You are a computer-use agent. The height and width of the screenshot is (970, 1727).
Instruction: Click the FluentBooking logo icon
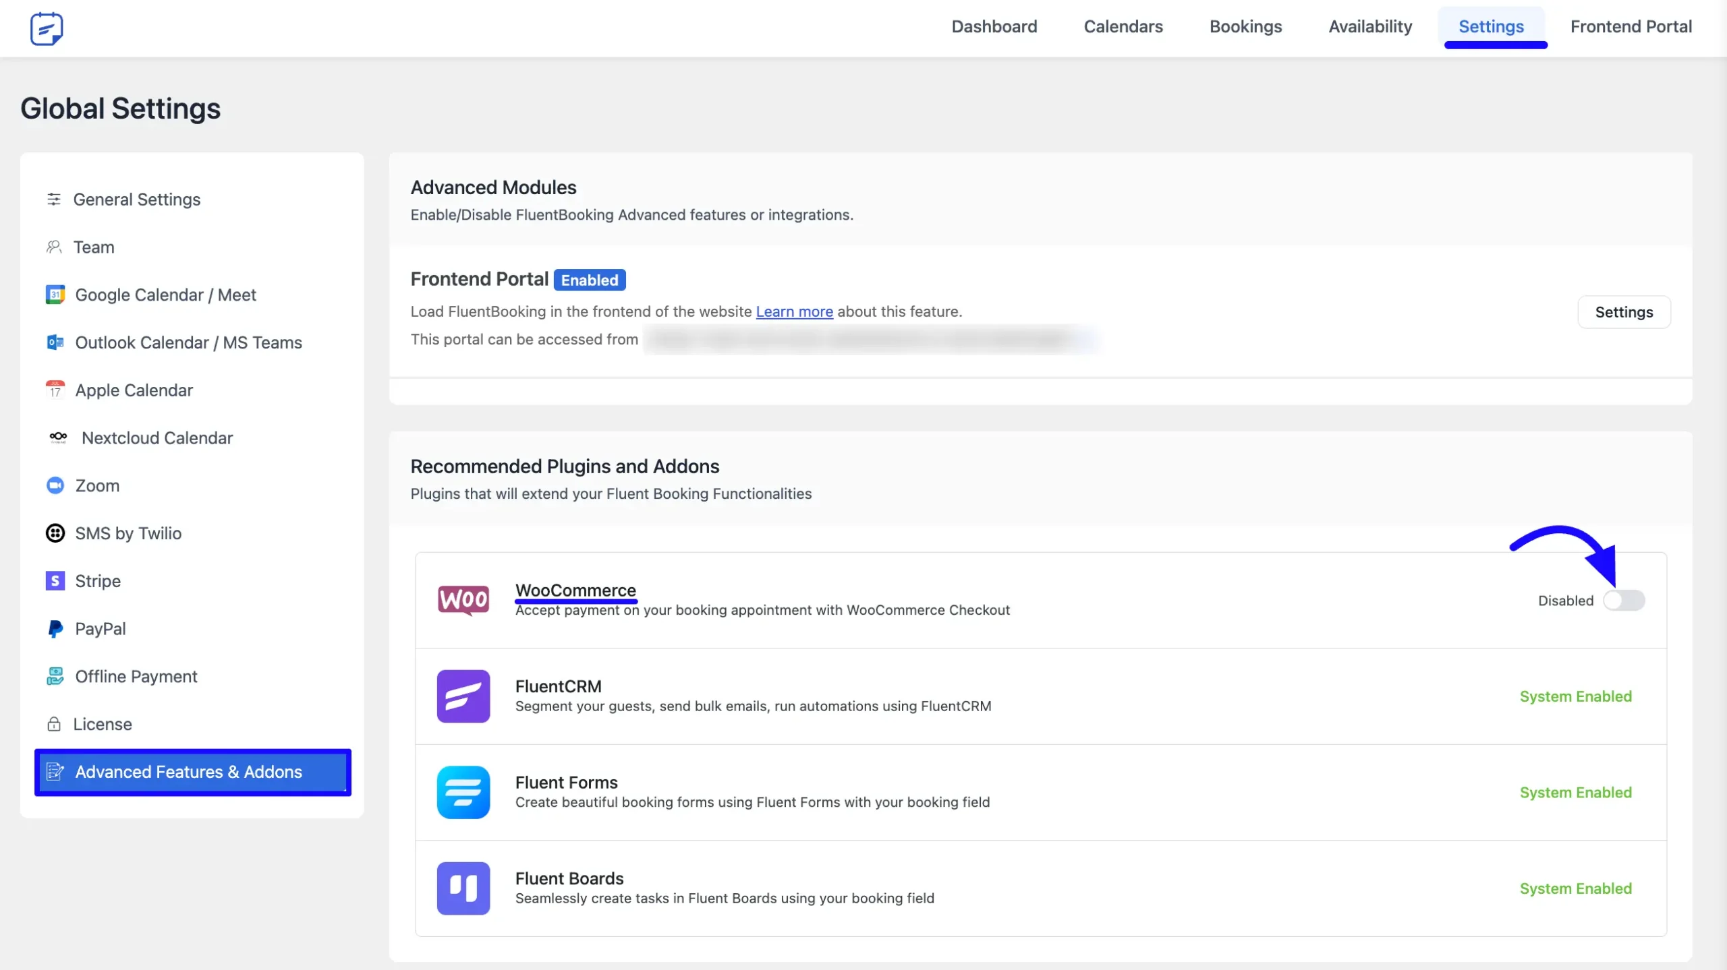(x=47, y=28)
